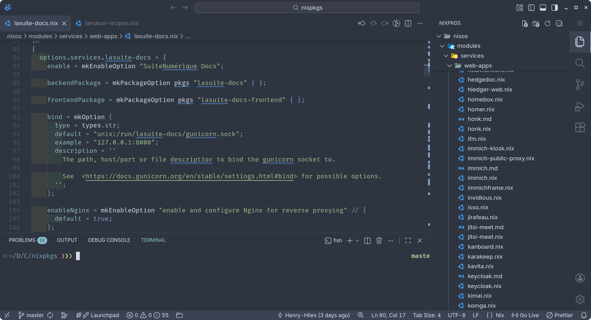Split the editor into two panes

(x=408, y=23)
